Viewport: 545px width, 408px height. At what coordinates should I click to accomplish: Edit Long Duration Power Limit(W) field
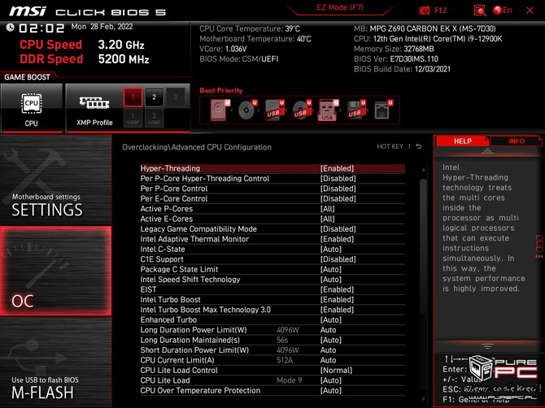tap(328, 329)
